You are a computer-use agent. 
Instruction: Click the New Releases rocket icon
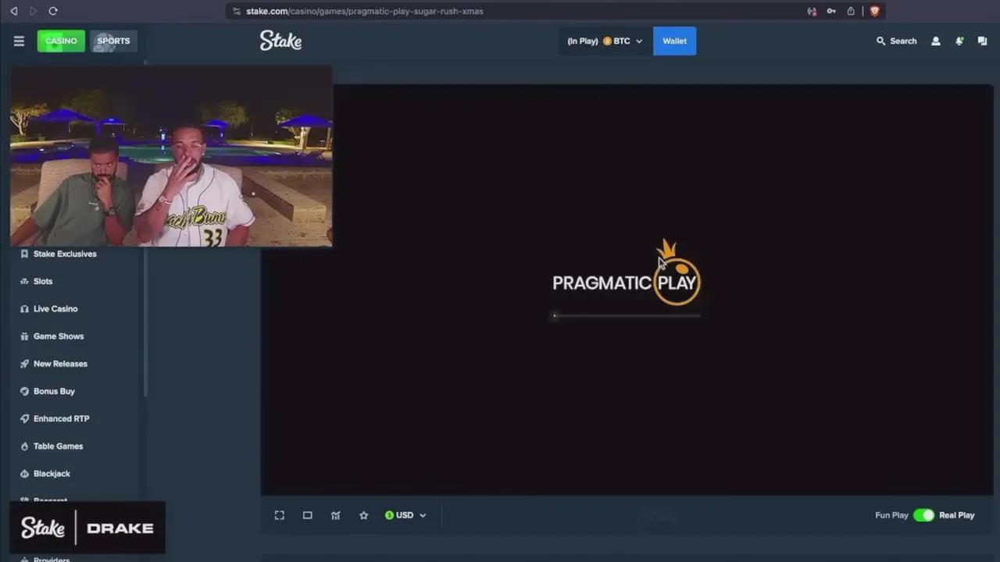pos(24,364)
